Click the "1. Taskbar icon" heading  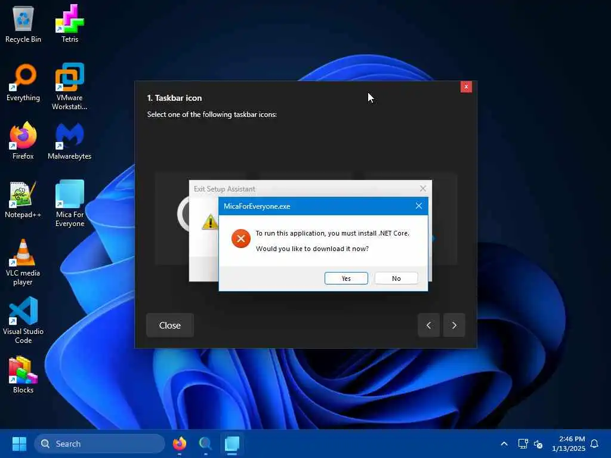174,98
